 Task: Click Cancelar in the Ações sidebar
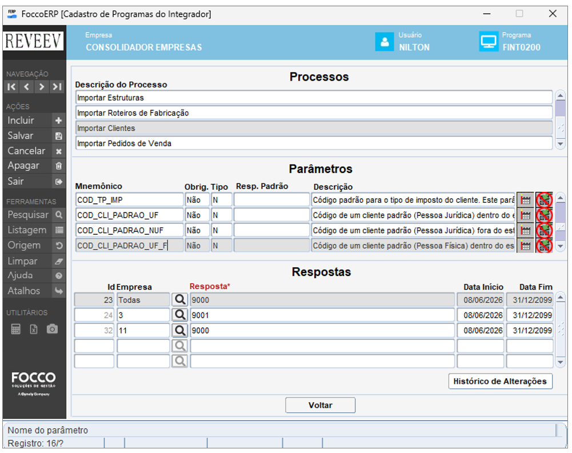tap(35, 151)
